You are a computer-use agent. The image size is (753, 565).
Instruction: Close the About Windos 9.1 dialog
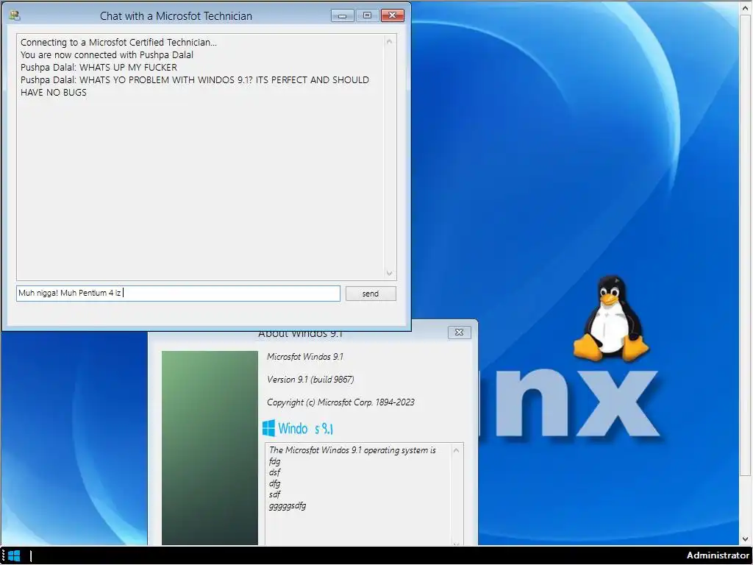[x=459, y=332]
